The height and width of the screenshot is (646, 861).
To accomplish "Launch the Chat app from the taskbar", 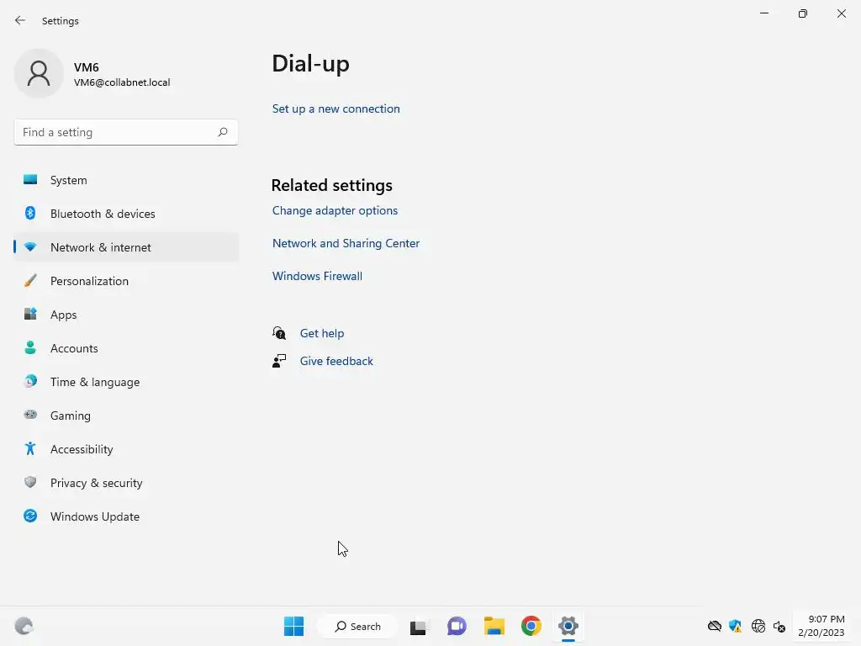I will [x=457, y=626].
